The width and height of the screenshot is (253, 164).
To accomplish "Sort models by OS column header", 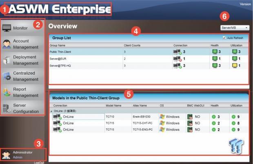I will click(162, 106).
